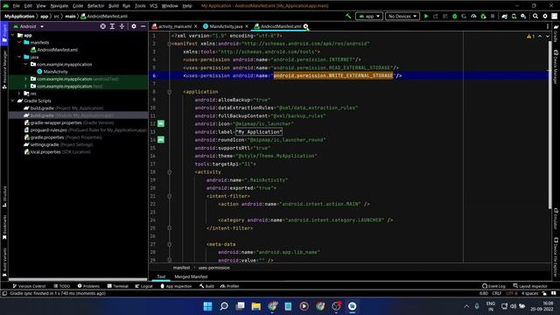560x315 pixels.
Task: Open Windows taskbar search
Action: tap(224, 306)
